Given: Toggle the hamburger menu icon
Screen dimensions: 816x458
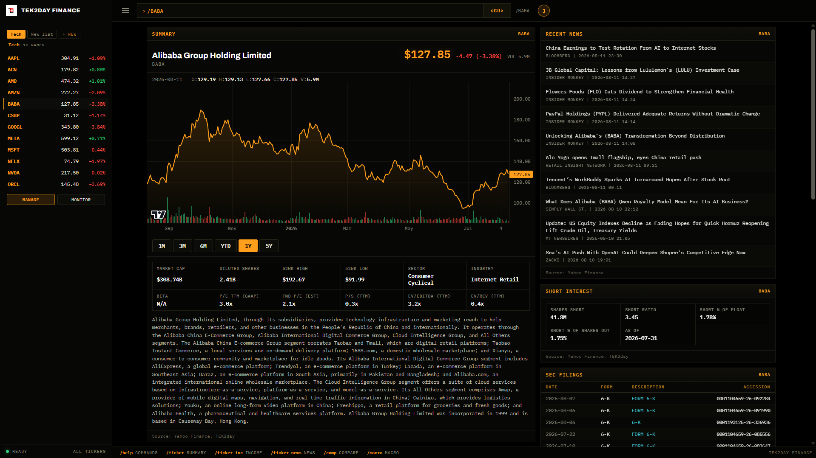Looking at the screenshot, I should pyautogui.click(x=125, y=11).
